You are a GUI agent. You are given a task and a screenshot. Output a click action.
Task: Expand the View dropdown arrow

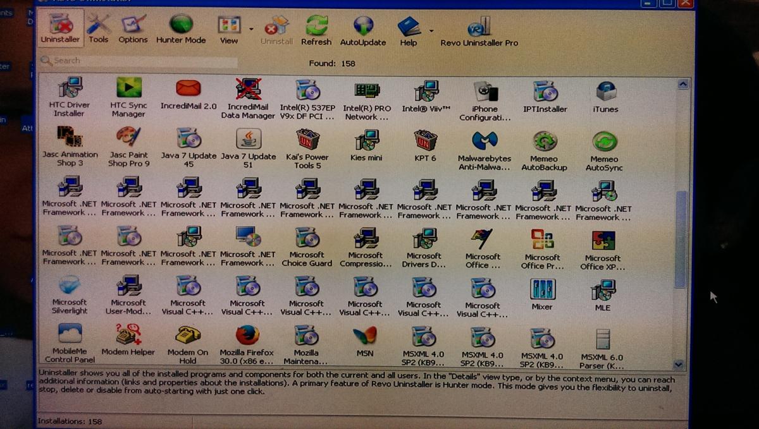[251, 29]
